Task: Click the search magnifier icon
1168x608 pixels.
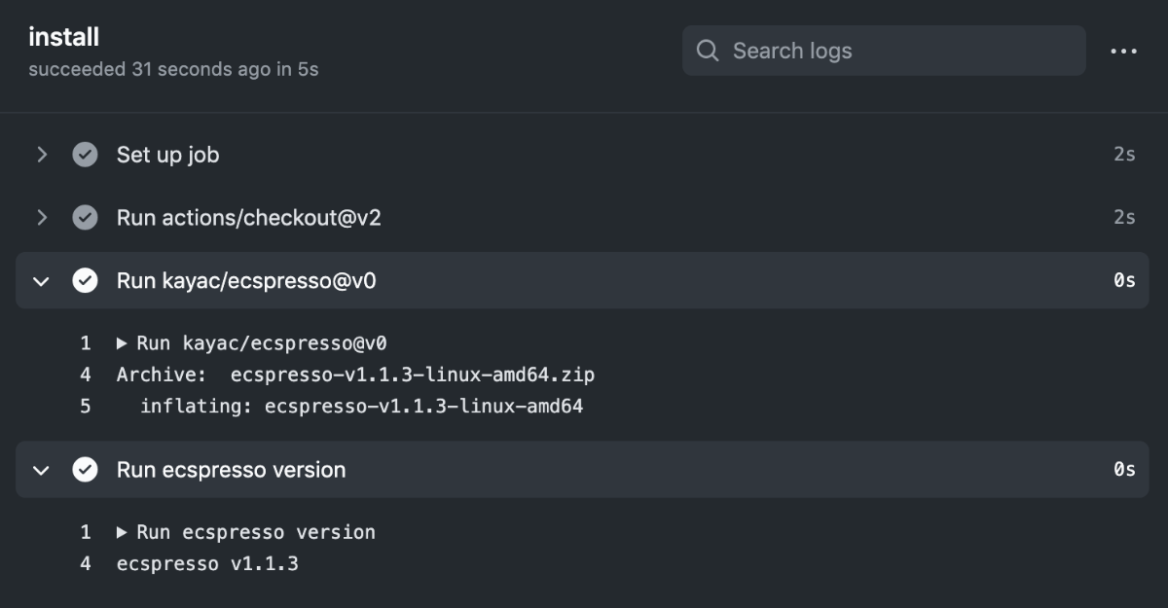Action: click(709, 51)
